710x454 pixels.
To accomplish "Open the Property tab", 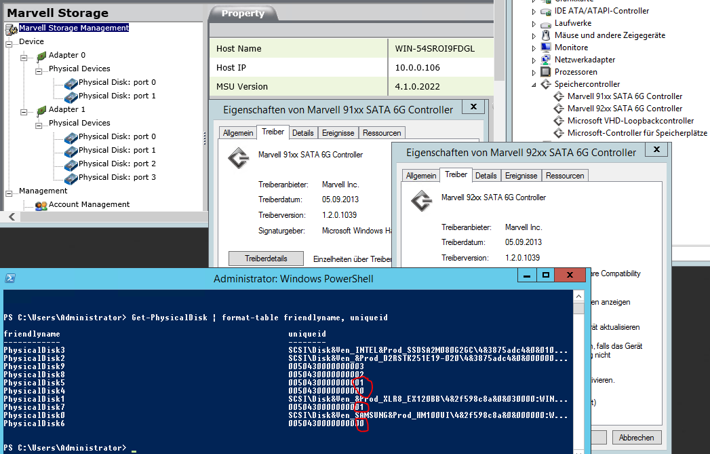I will pyautogui.click(x=243, y=13).
